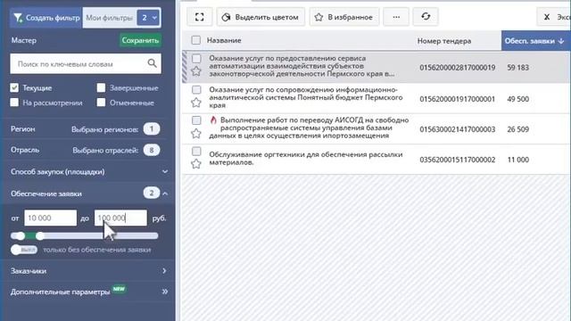571x321 pixels.
Task: Toggle the Текущие checkbox
Action: (14, 87)
